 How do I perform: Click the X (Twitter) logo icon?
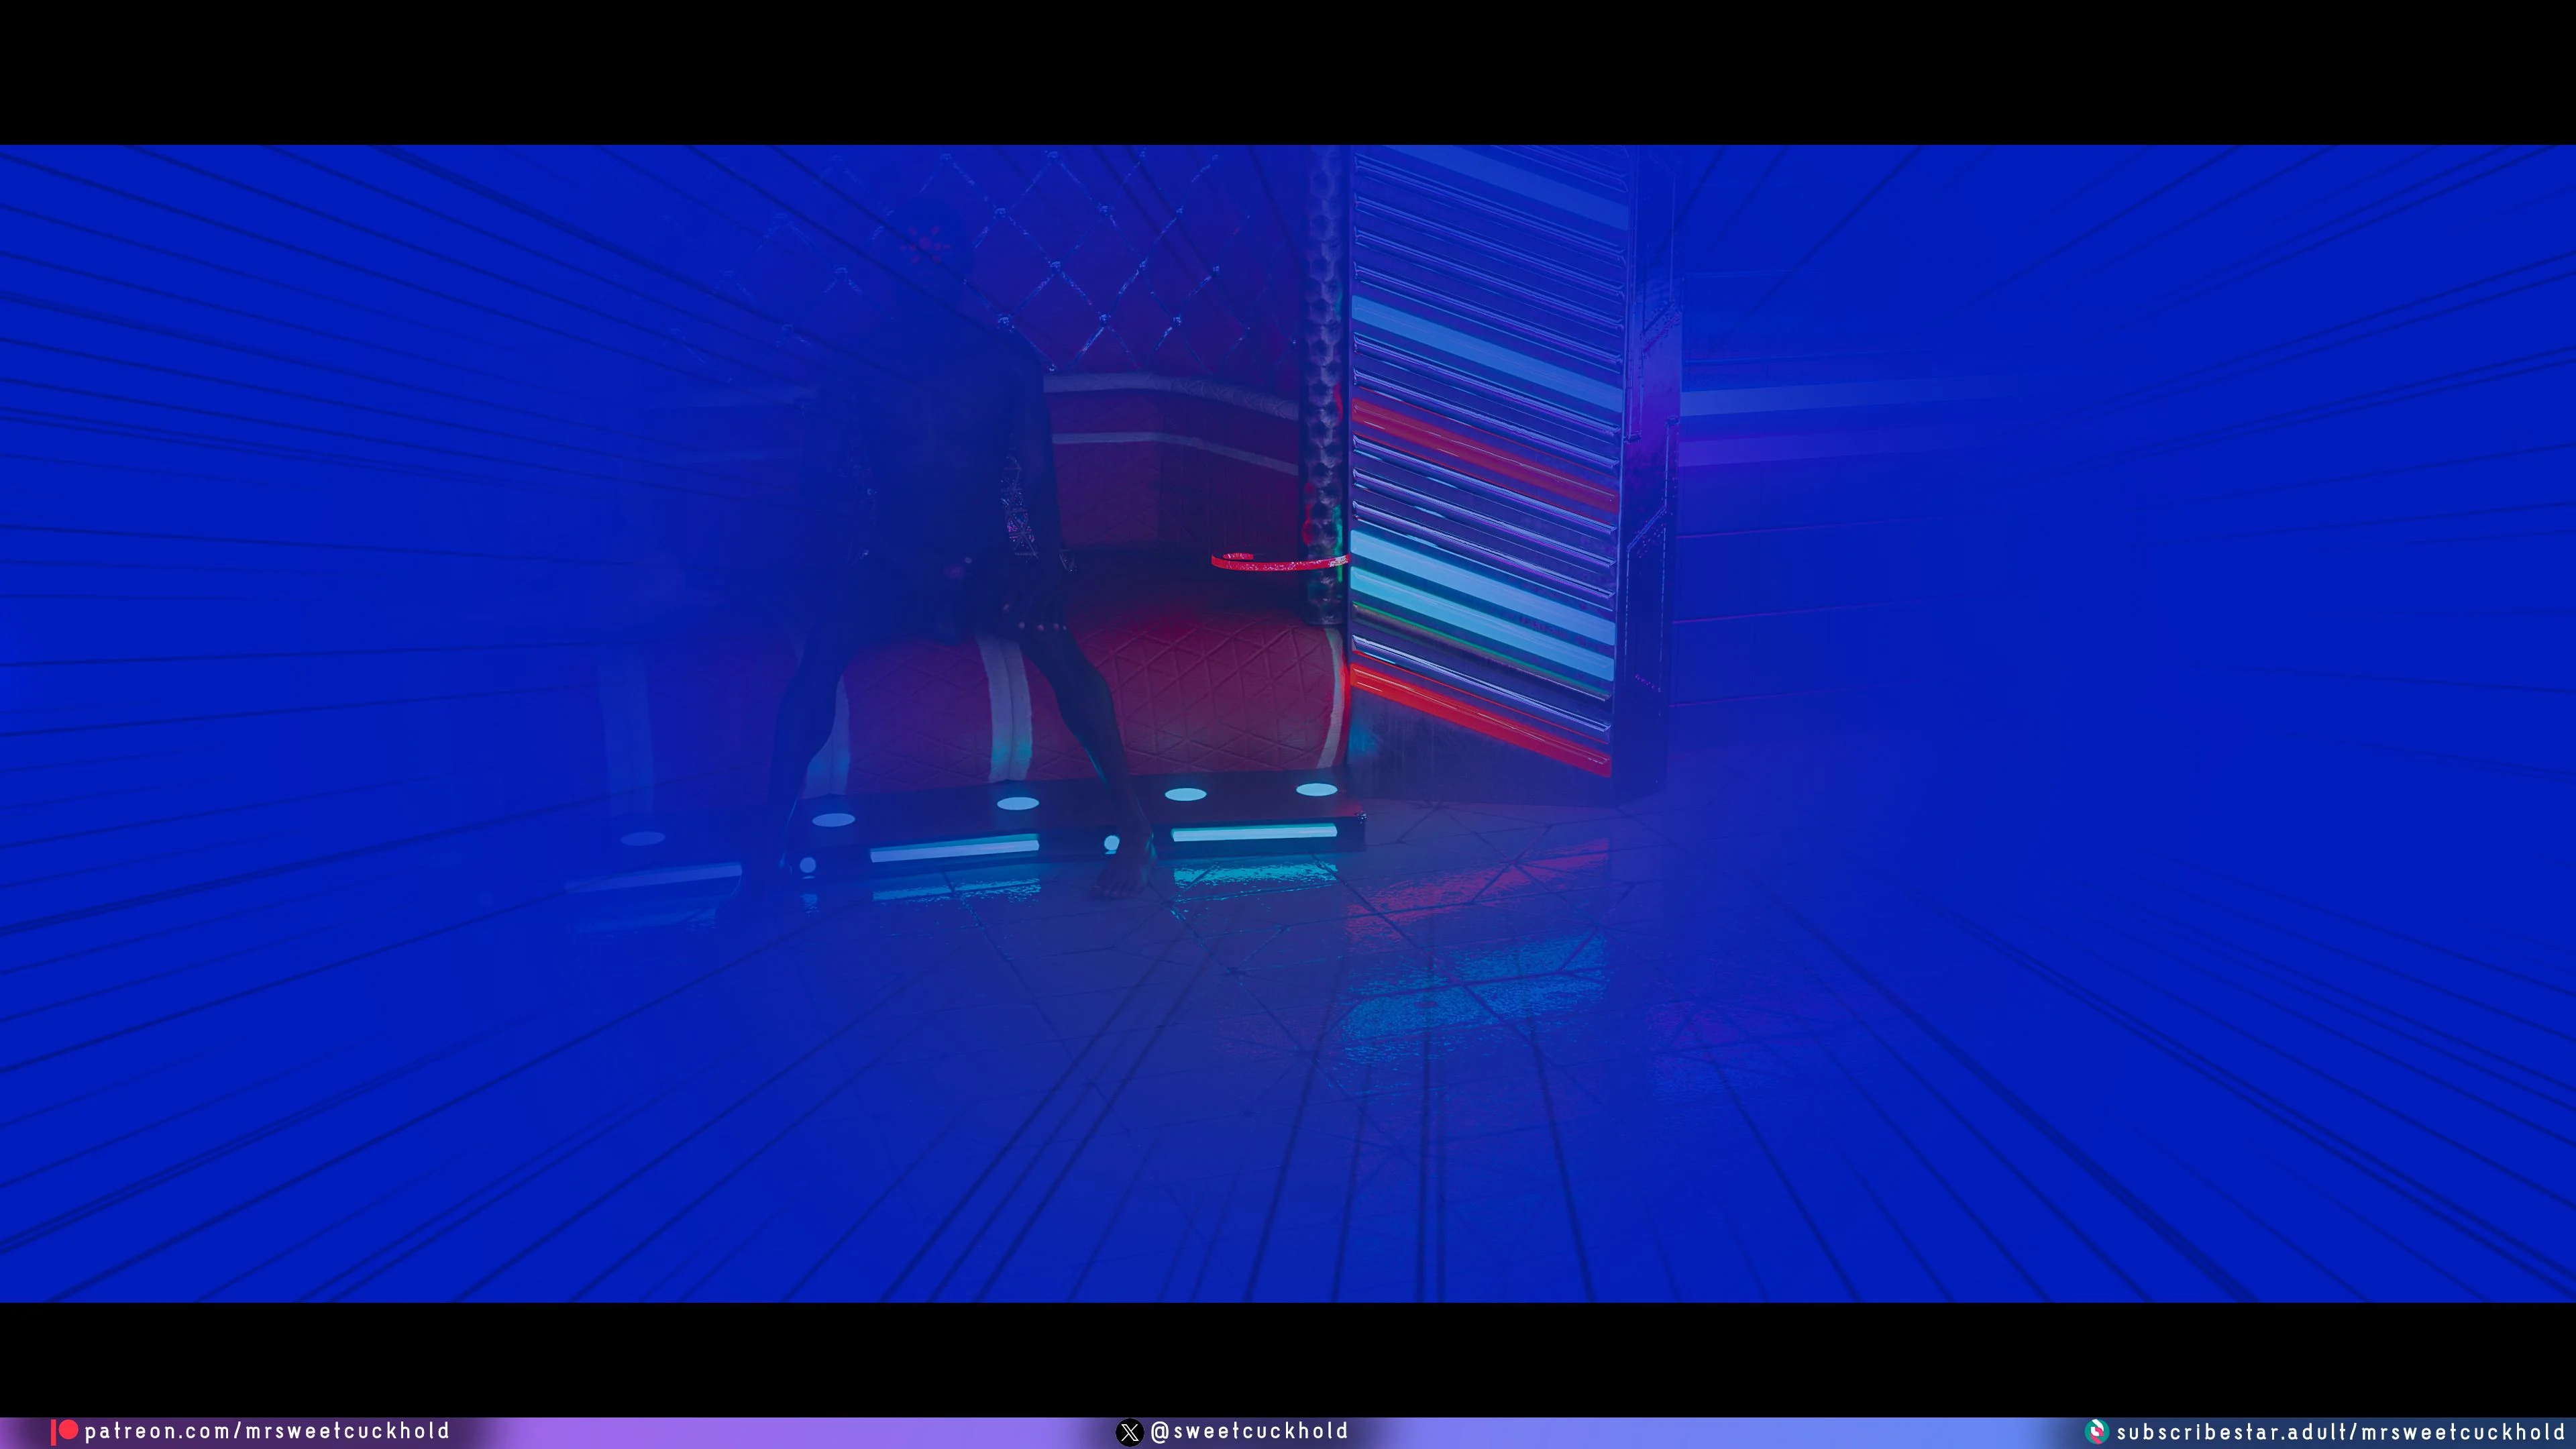tap(1129, 1432)
